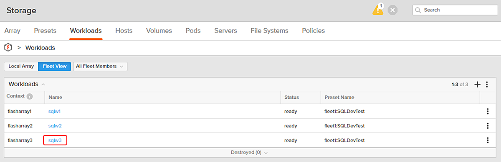501x162 pixels.
Task: Switch to the Array tab
Action: pyautogui.click(x=12, y=30)
